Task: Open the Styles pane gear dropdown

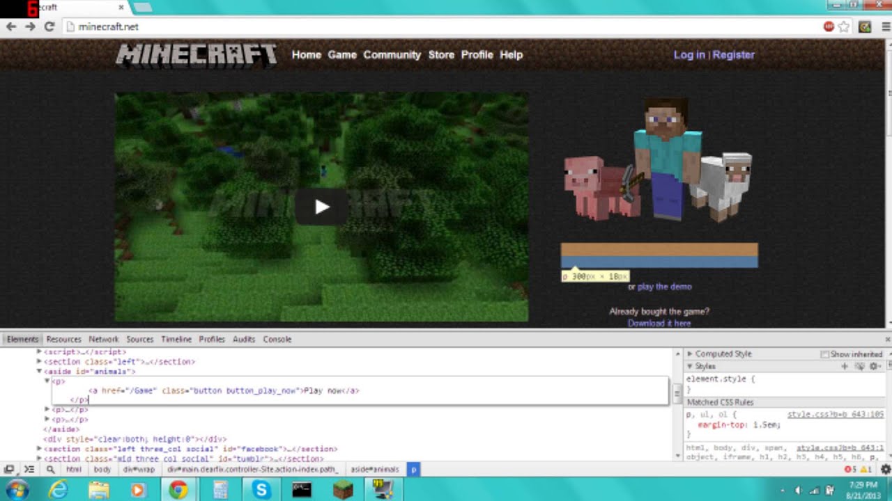Action: pos(875,366)
